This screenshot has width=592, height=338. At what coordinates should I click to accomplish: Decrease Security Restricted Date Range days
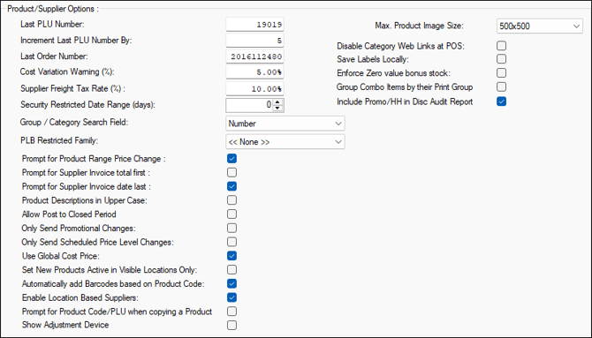277,108
